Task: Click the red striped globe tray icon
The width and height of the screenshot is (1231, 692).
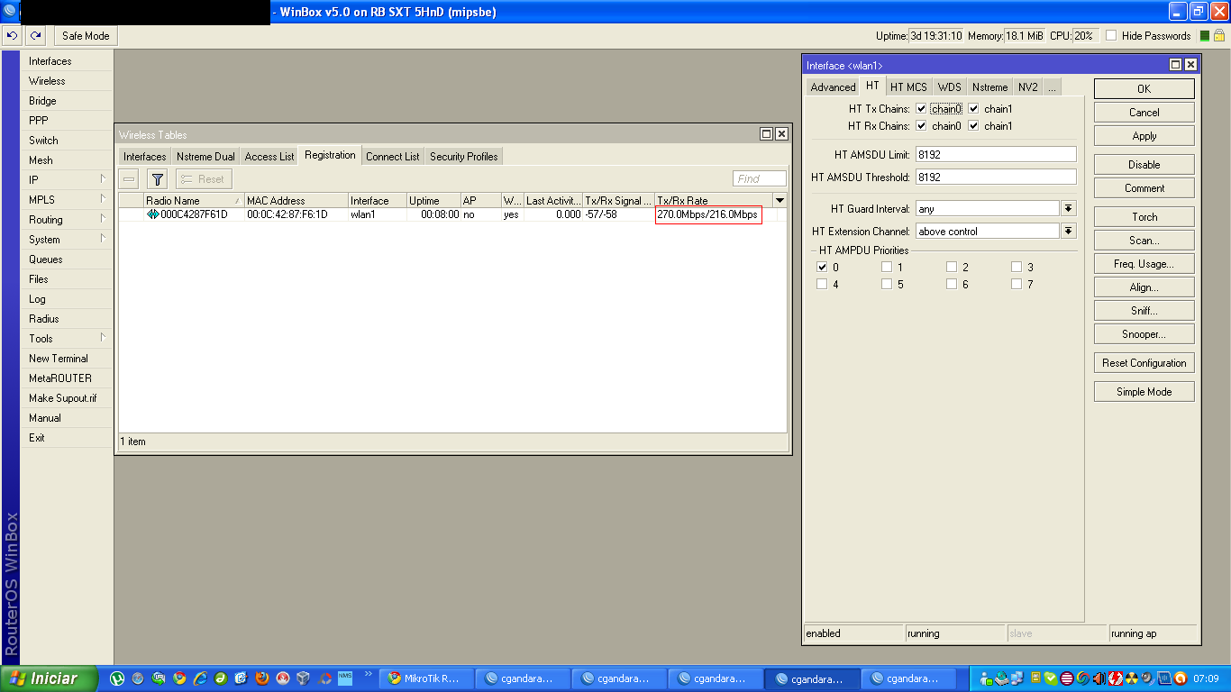Action: pos(1067,678)
